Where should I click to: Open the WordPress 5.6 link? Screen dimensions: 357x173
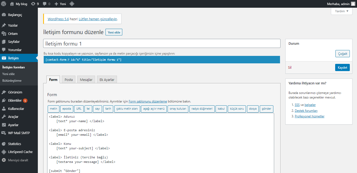click(x=58, y=19)
